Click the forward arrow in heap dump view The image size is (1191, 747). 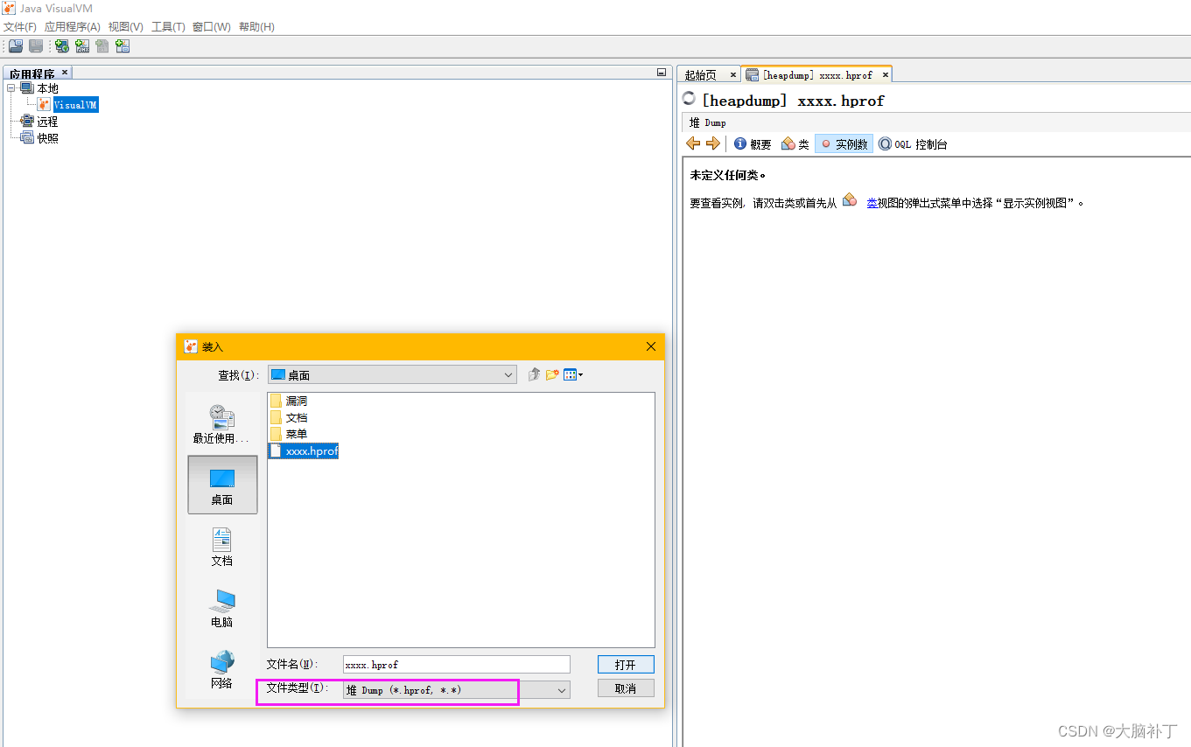712,143
